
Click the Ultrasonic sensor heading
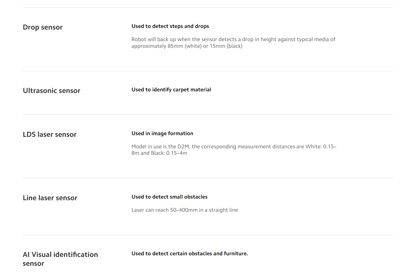pyautogui.click(x=52, y=91)
